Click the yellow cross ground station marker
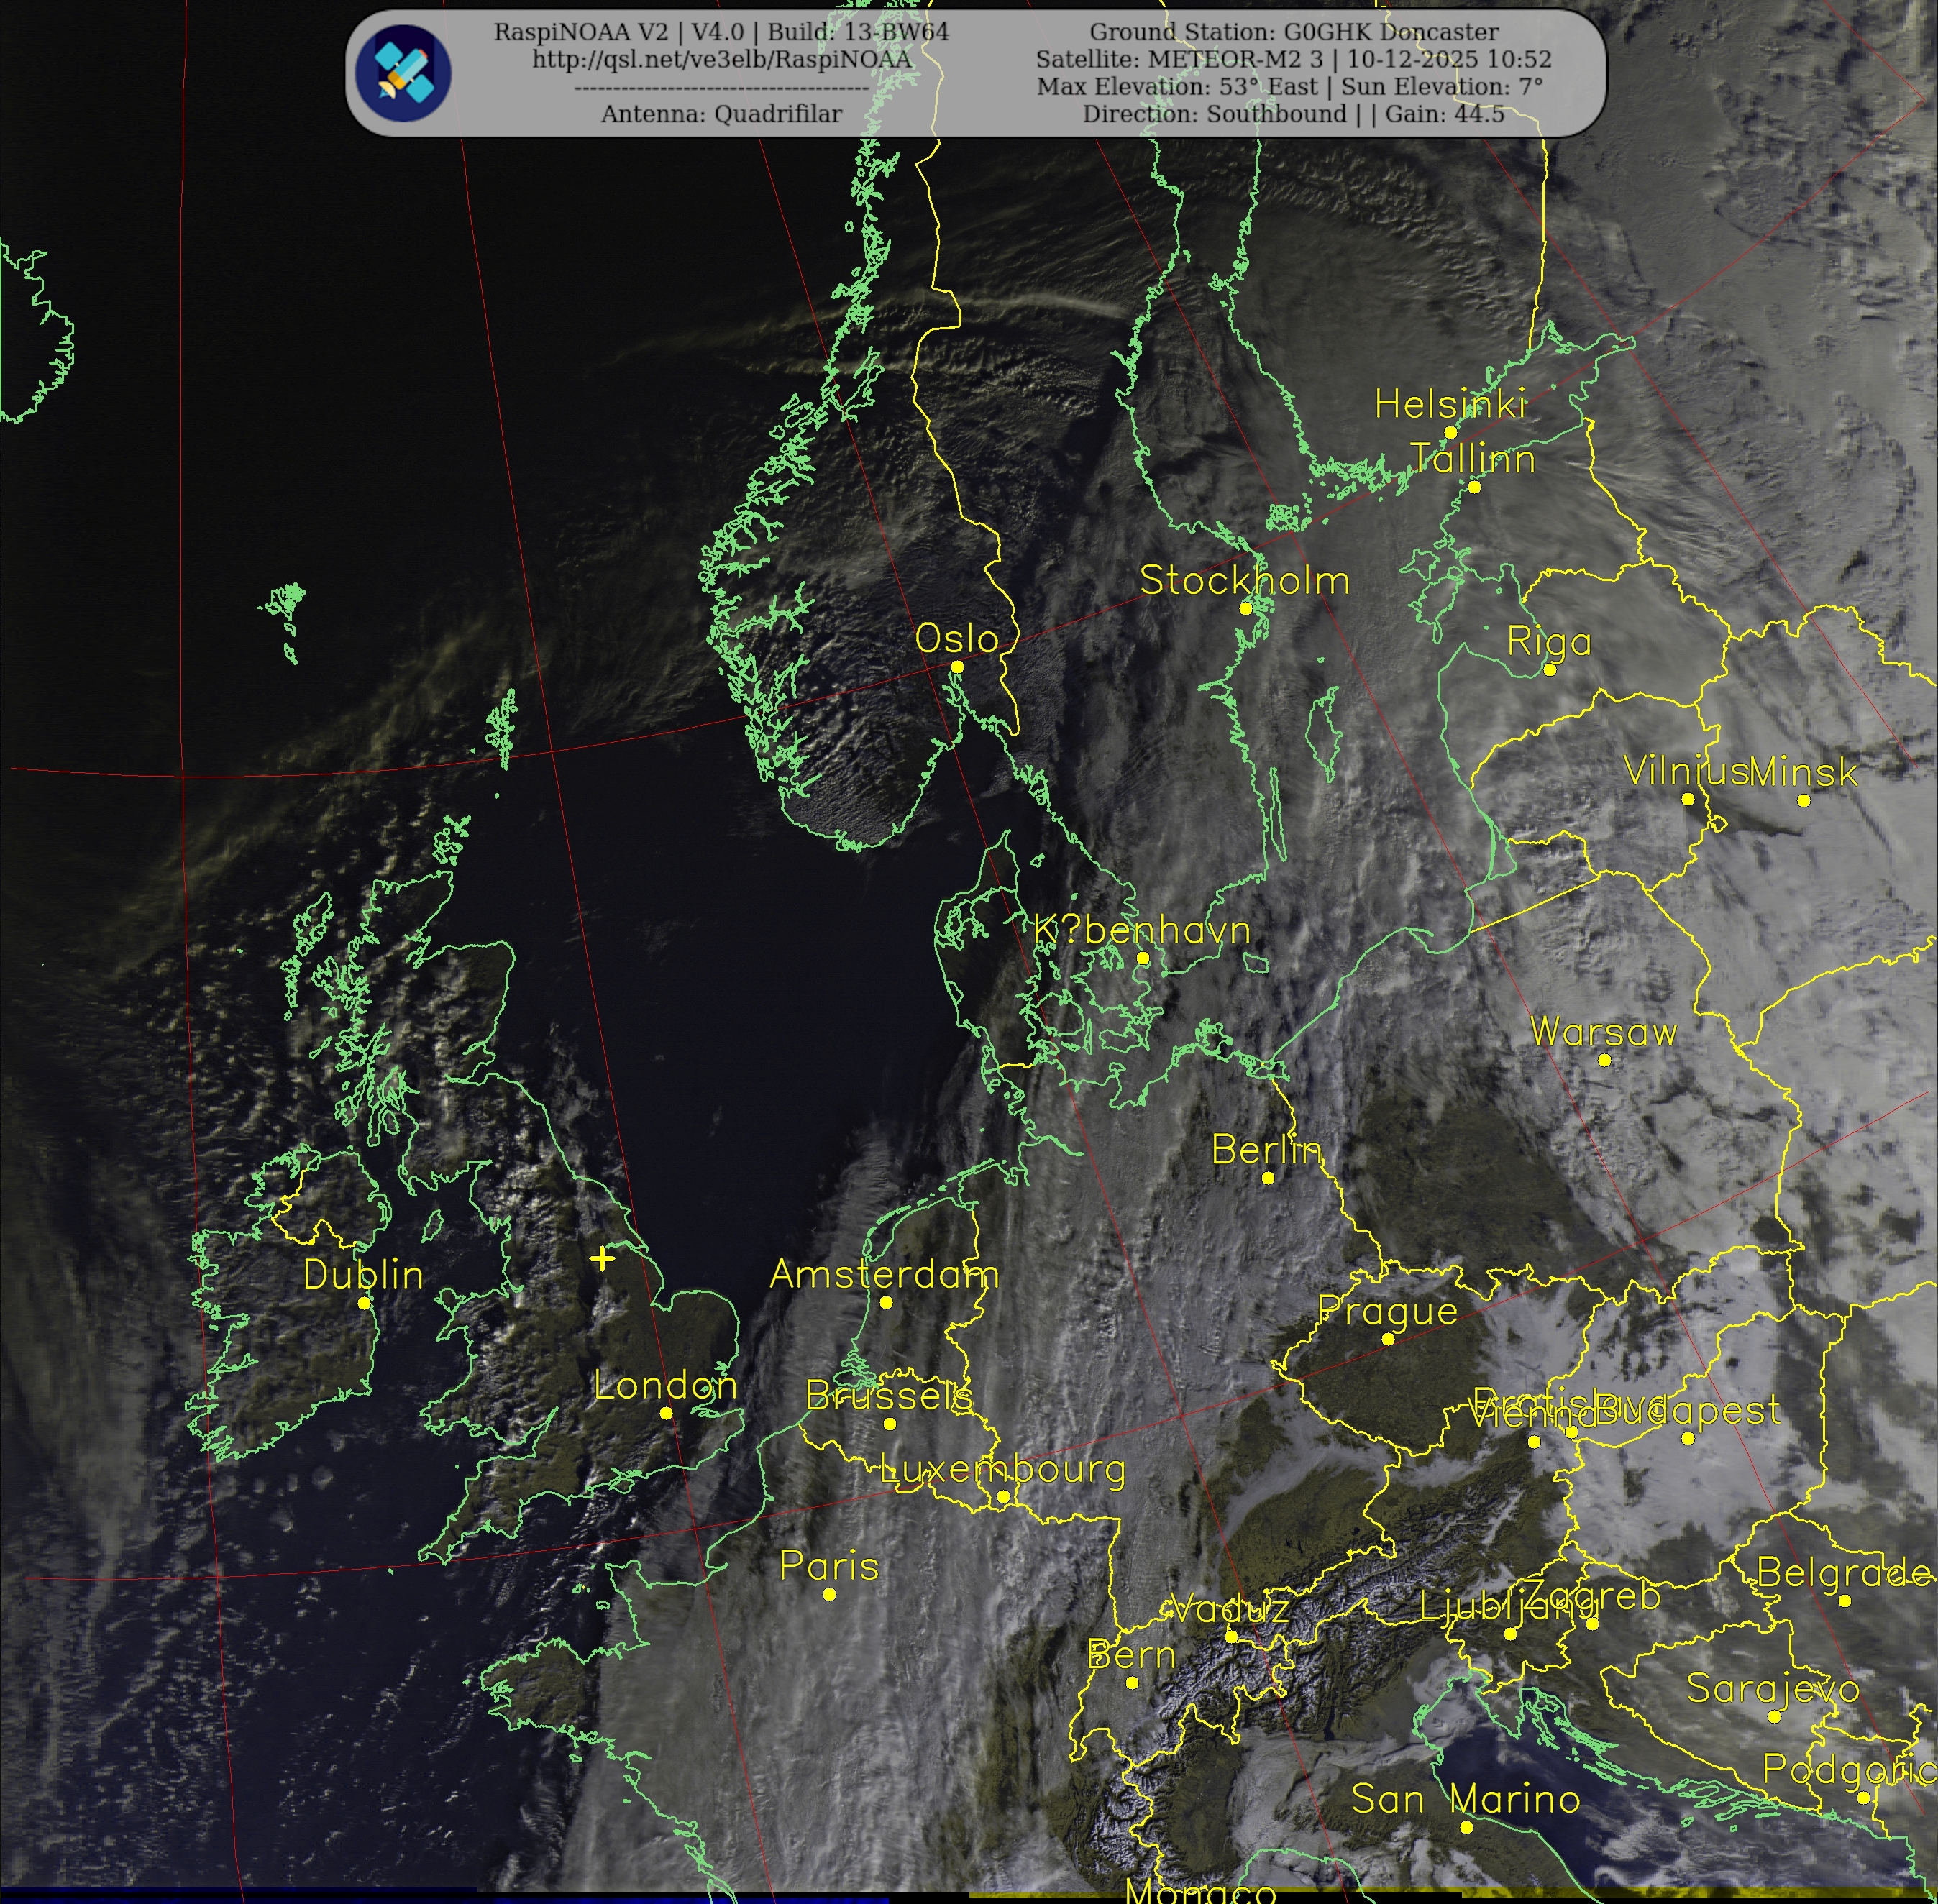Image resolution: width=1938 pixels, height=1904 pixels. pyautogui.click(x=602, y=1258)
